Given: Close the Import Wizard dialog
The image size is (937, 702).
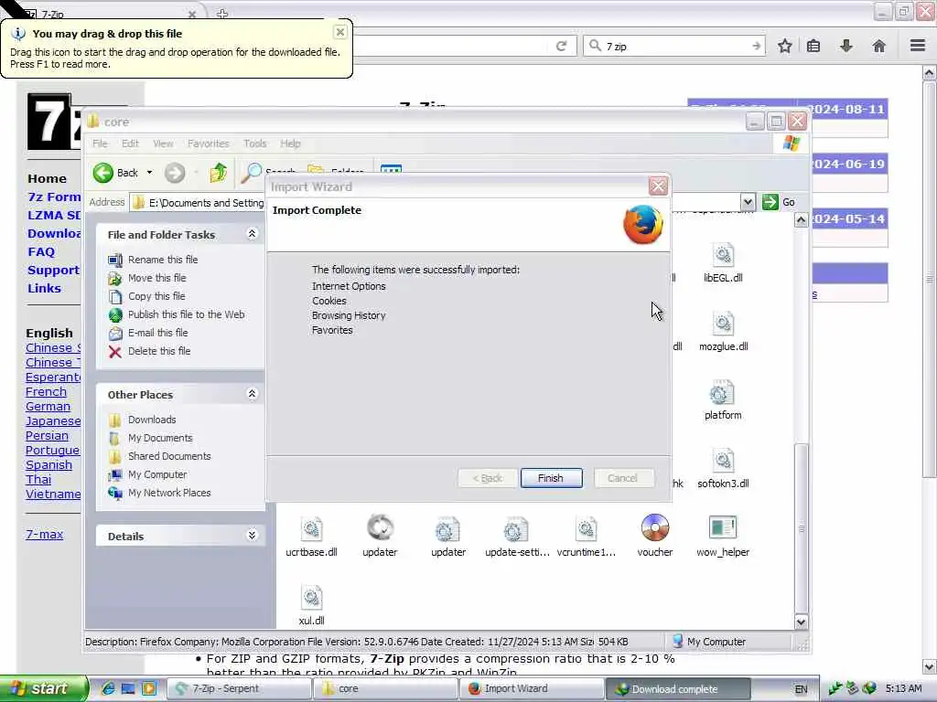Looking at the screenshot, I should pyautogui.click(x=658, y=186).
